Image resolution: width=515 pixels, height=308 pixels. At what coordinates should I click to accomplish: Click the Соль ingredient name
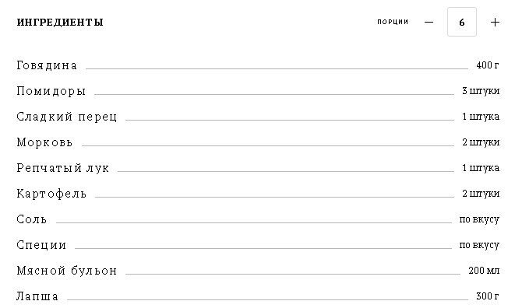tap(31, 219)
